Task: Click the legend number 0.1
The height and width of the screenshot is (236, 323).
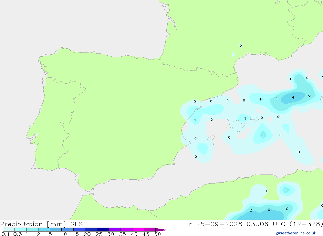Action: tap(5, 234)
